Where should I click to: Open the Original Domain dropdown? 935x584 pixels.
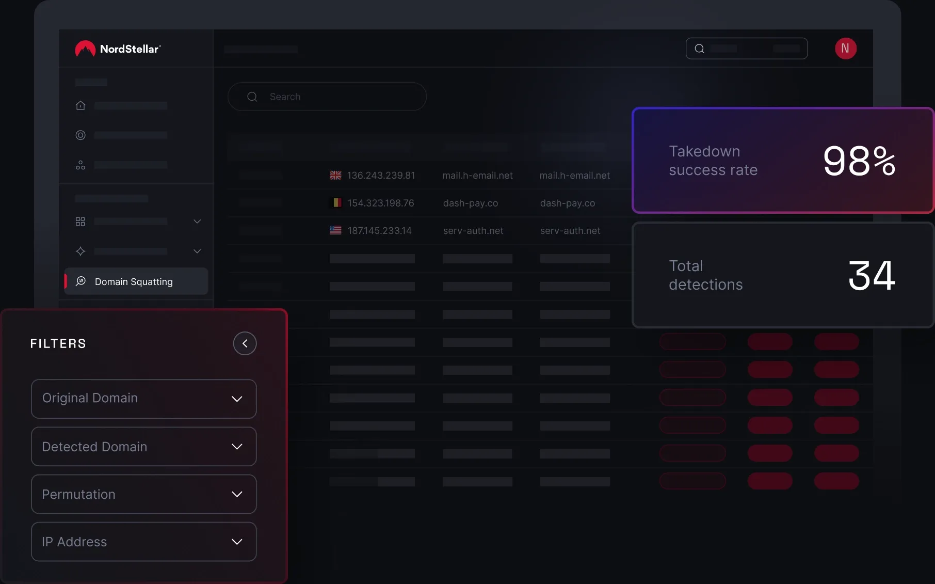coord(143,399)
